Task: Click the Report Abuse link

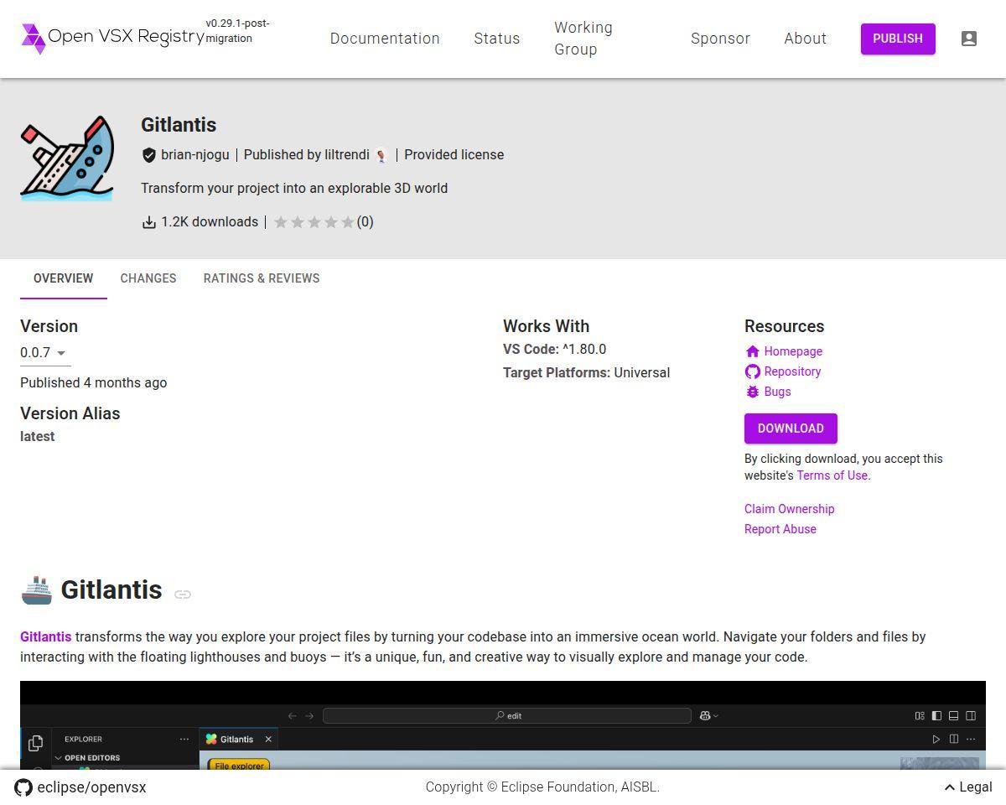Action: [780, 529]
